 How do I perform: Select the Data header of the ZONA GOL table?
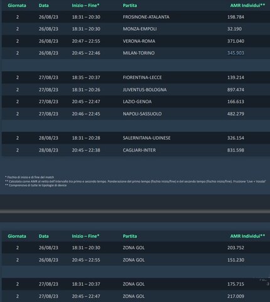point(43,236)
